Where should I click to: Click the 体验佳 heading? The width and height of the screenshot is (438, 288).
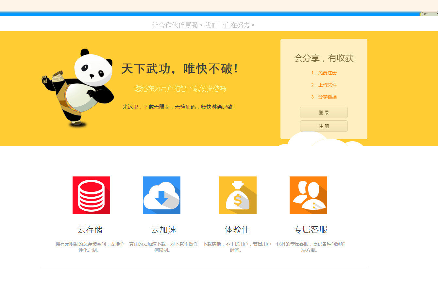click(x=237, y=230)
